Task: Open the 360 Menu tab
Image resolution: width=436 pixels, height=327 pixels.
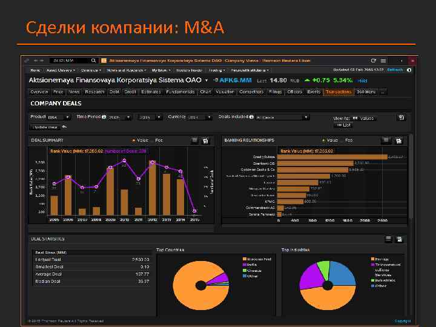Action: click(366, 92)
